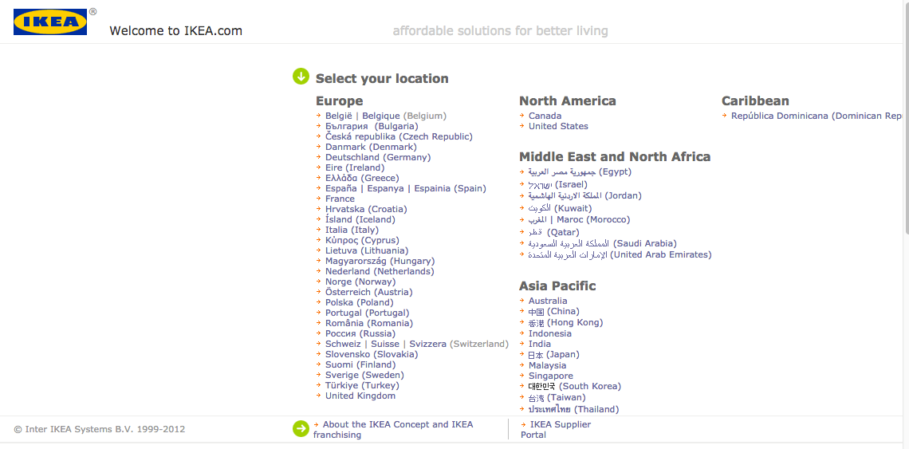This screenshot has width=909, height=449.
Task: Select България (Bulgaria)
Action: [x=372, y=127]
